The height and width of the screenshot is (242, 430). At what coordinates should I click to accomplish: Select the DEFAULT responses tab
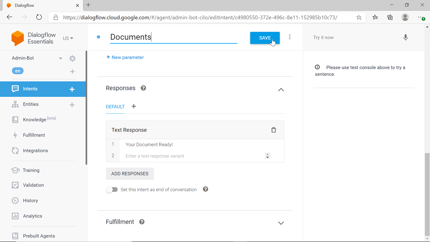pyautogui.click(x=115, y=107)
